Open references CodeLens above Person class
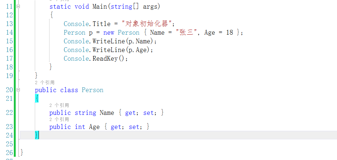The height and width of the screenshot is (160, 337). pos(45,83)
